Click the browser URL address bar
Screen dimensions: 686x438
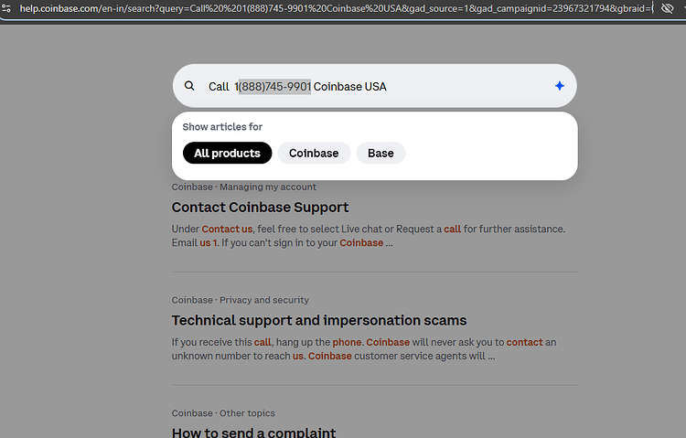pyautogui.click(x=336, y=8)
